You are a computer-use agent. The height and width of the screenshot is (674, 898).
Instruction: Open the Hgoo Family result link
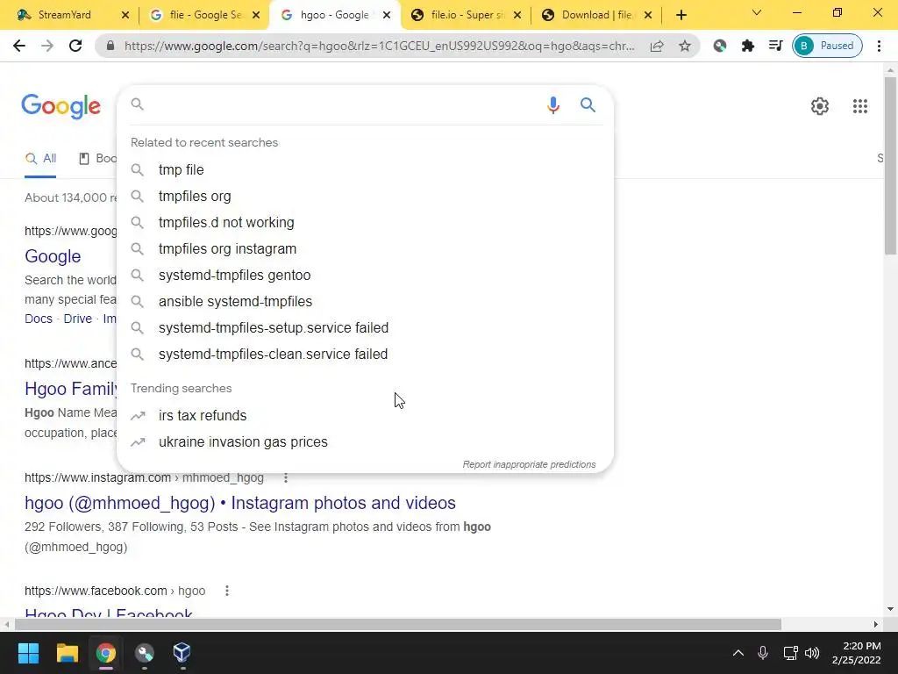tap(71, 389)
